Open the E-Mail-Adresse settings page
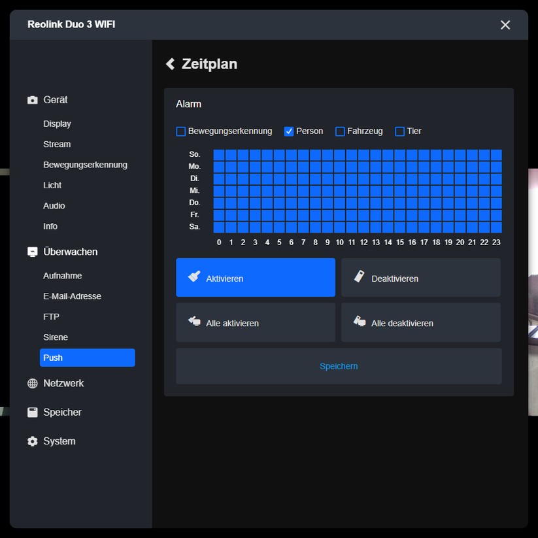This screenshot has width=538, height=538. [72, 295]
